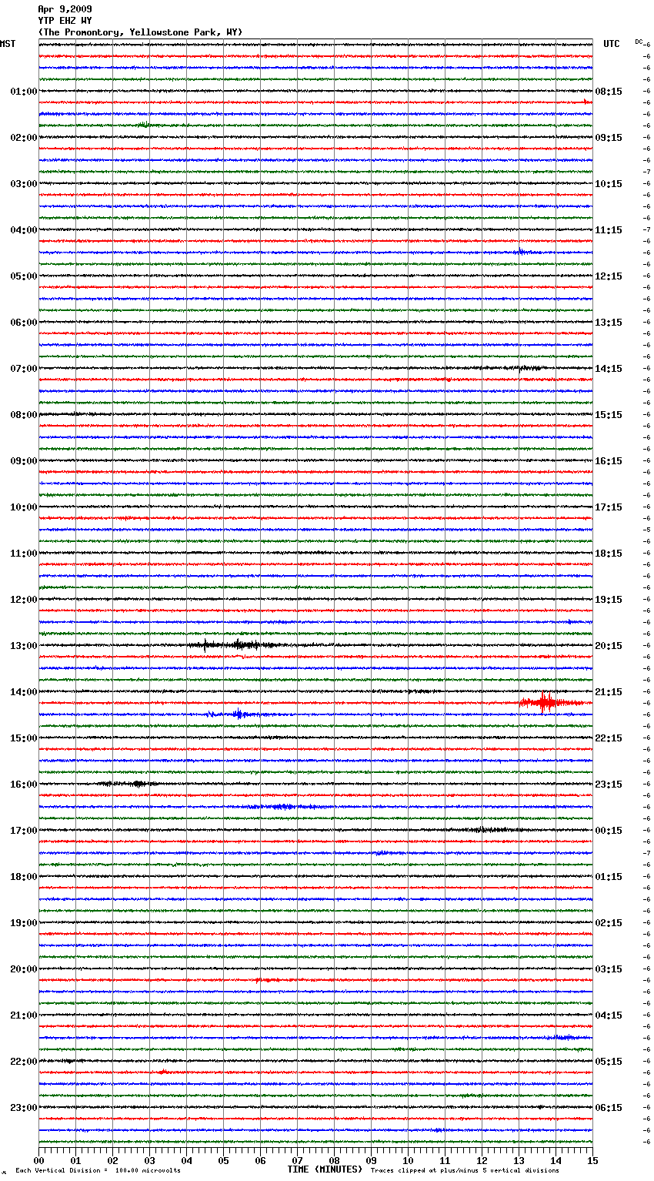
Task: Click the MST time label "11:00"
Action: click(x=24, y=554)
